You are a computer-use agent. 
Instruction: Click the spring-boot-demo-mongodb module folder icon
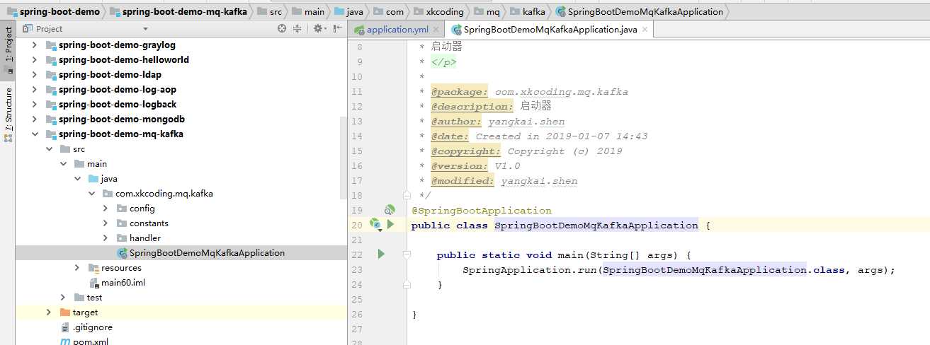pos(51,119)
